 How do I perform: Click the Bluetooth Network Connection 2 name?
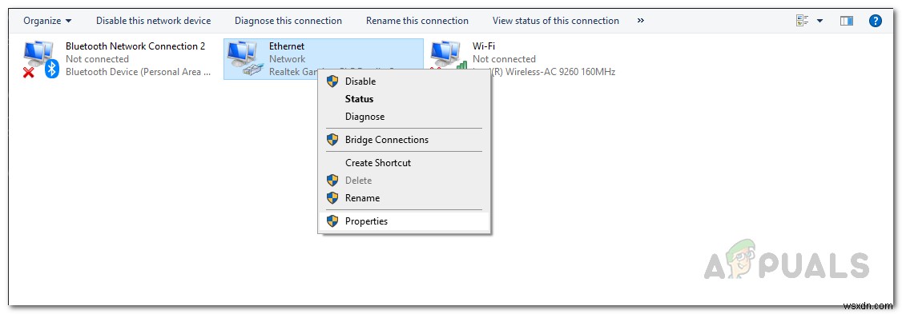[x=135, y=46]
